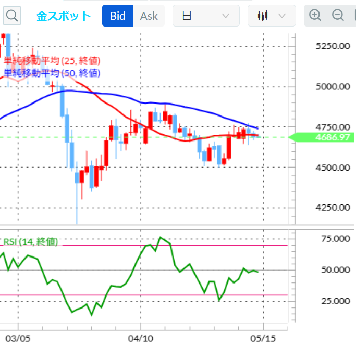The image size is (356, 347).
Task: Click the 4686.97 current price tag
Action: click(x=322, y=137)
